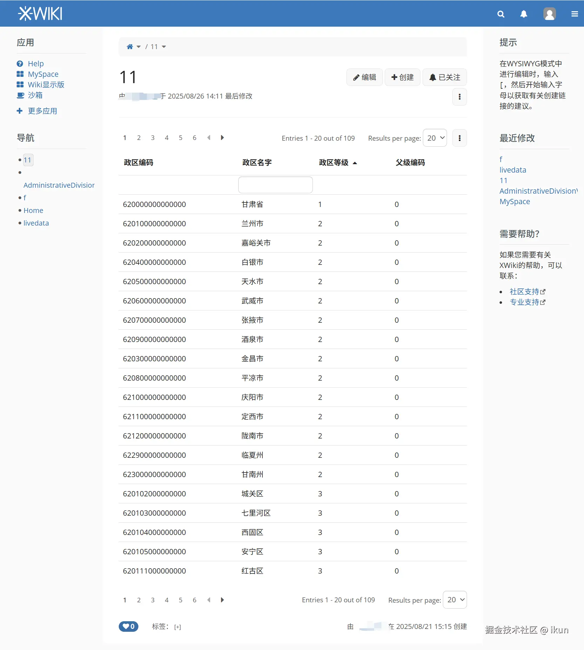Open the hamburger menu at top right
The height and width of the screenshot is (650, 584).
[x=575, y=14]
